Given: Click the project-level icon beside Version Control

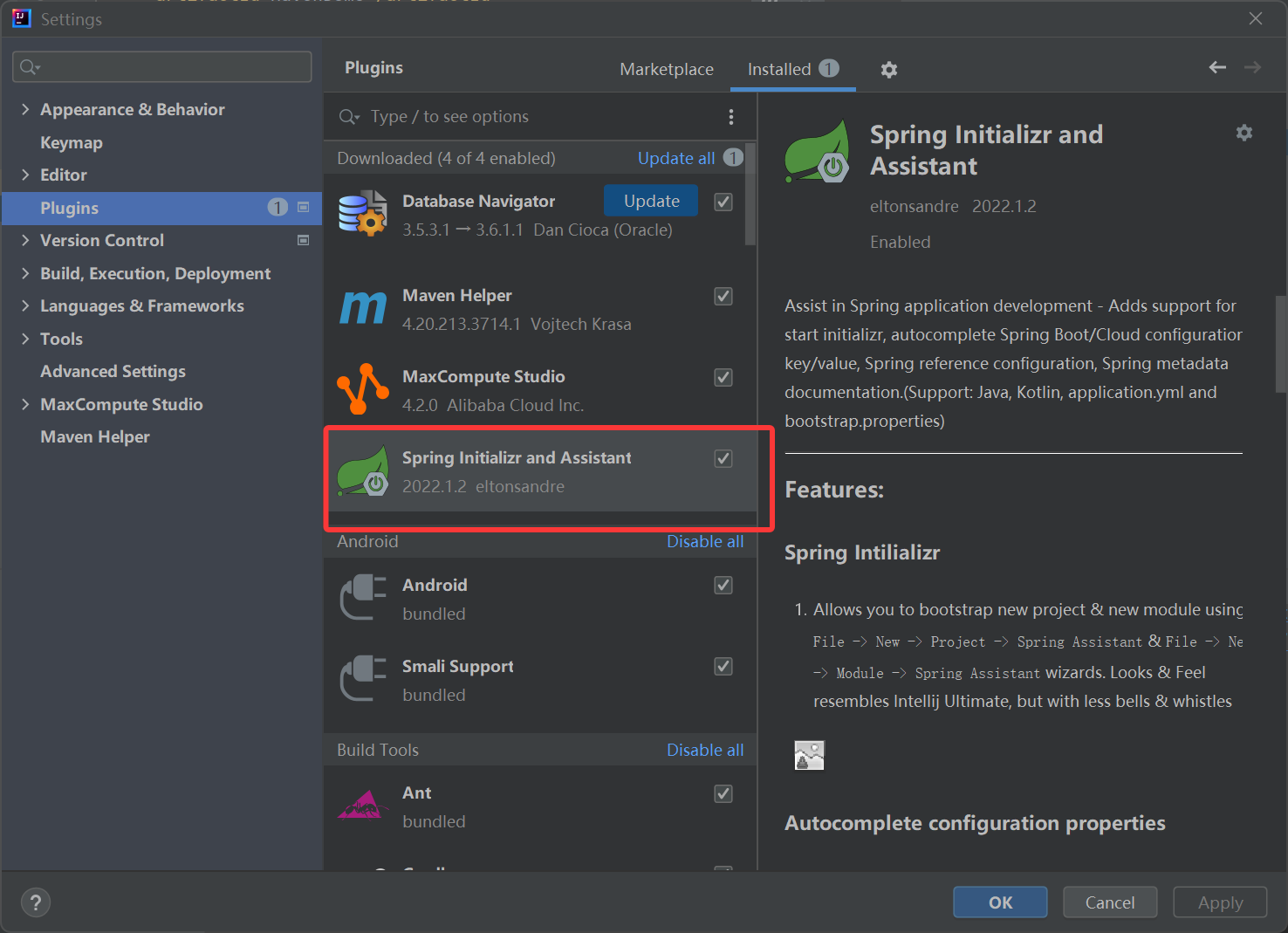Looking at the screenshot, I should 304,240.
